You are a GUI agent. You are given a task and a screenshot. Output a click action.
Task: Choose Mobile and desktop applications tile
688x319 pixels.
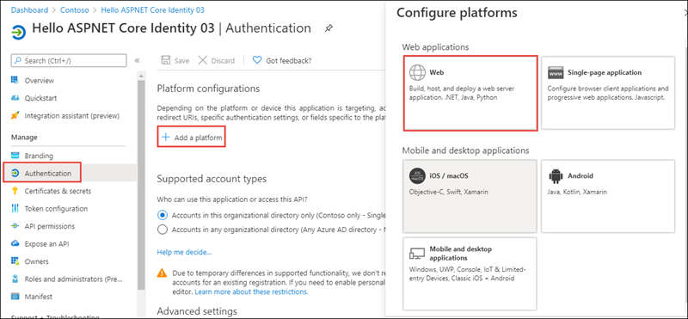pos(470,273)
